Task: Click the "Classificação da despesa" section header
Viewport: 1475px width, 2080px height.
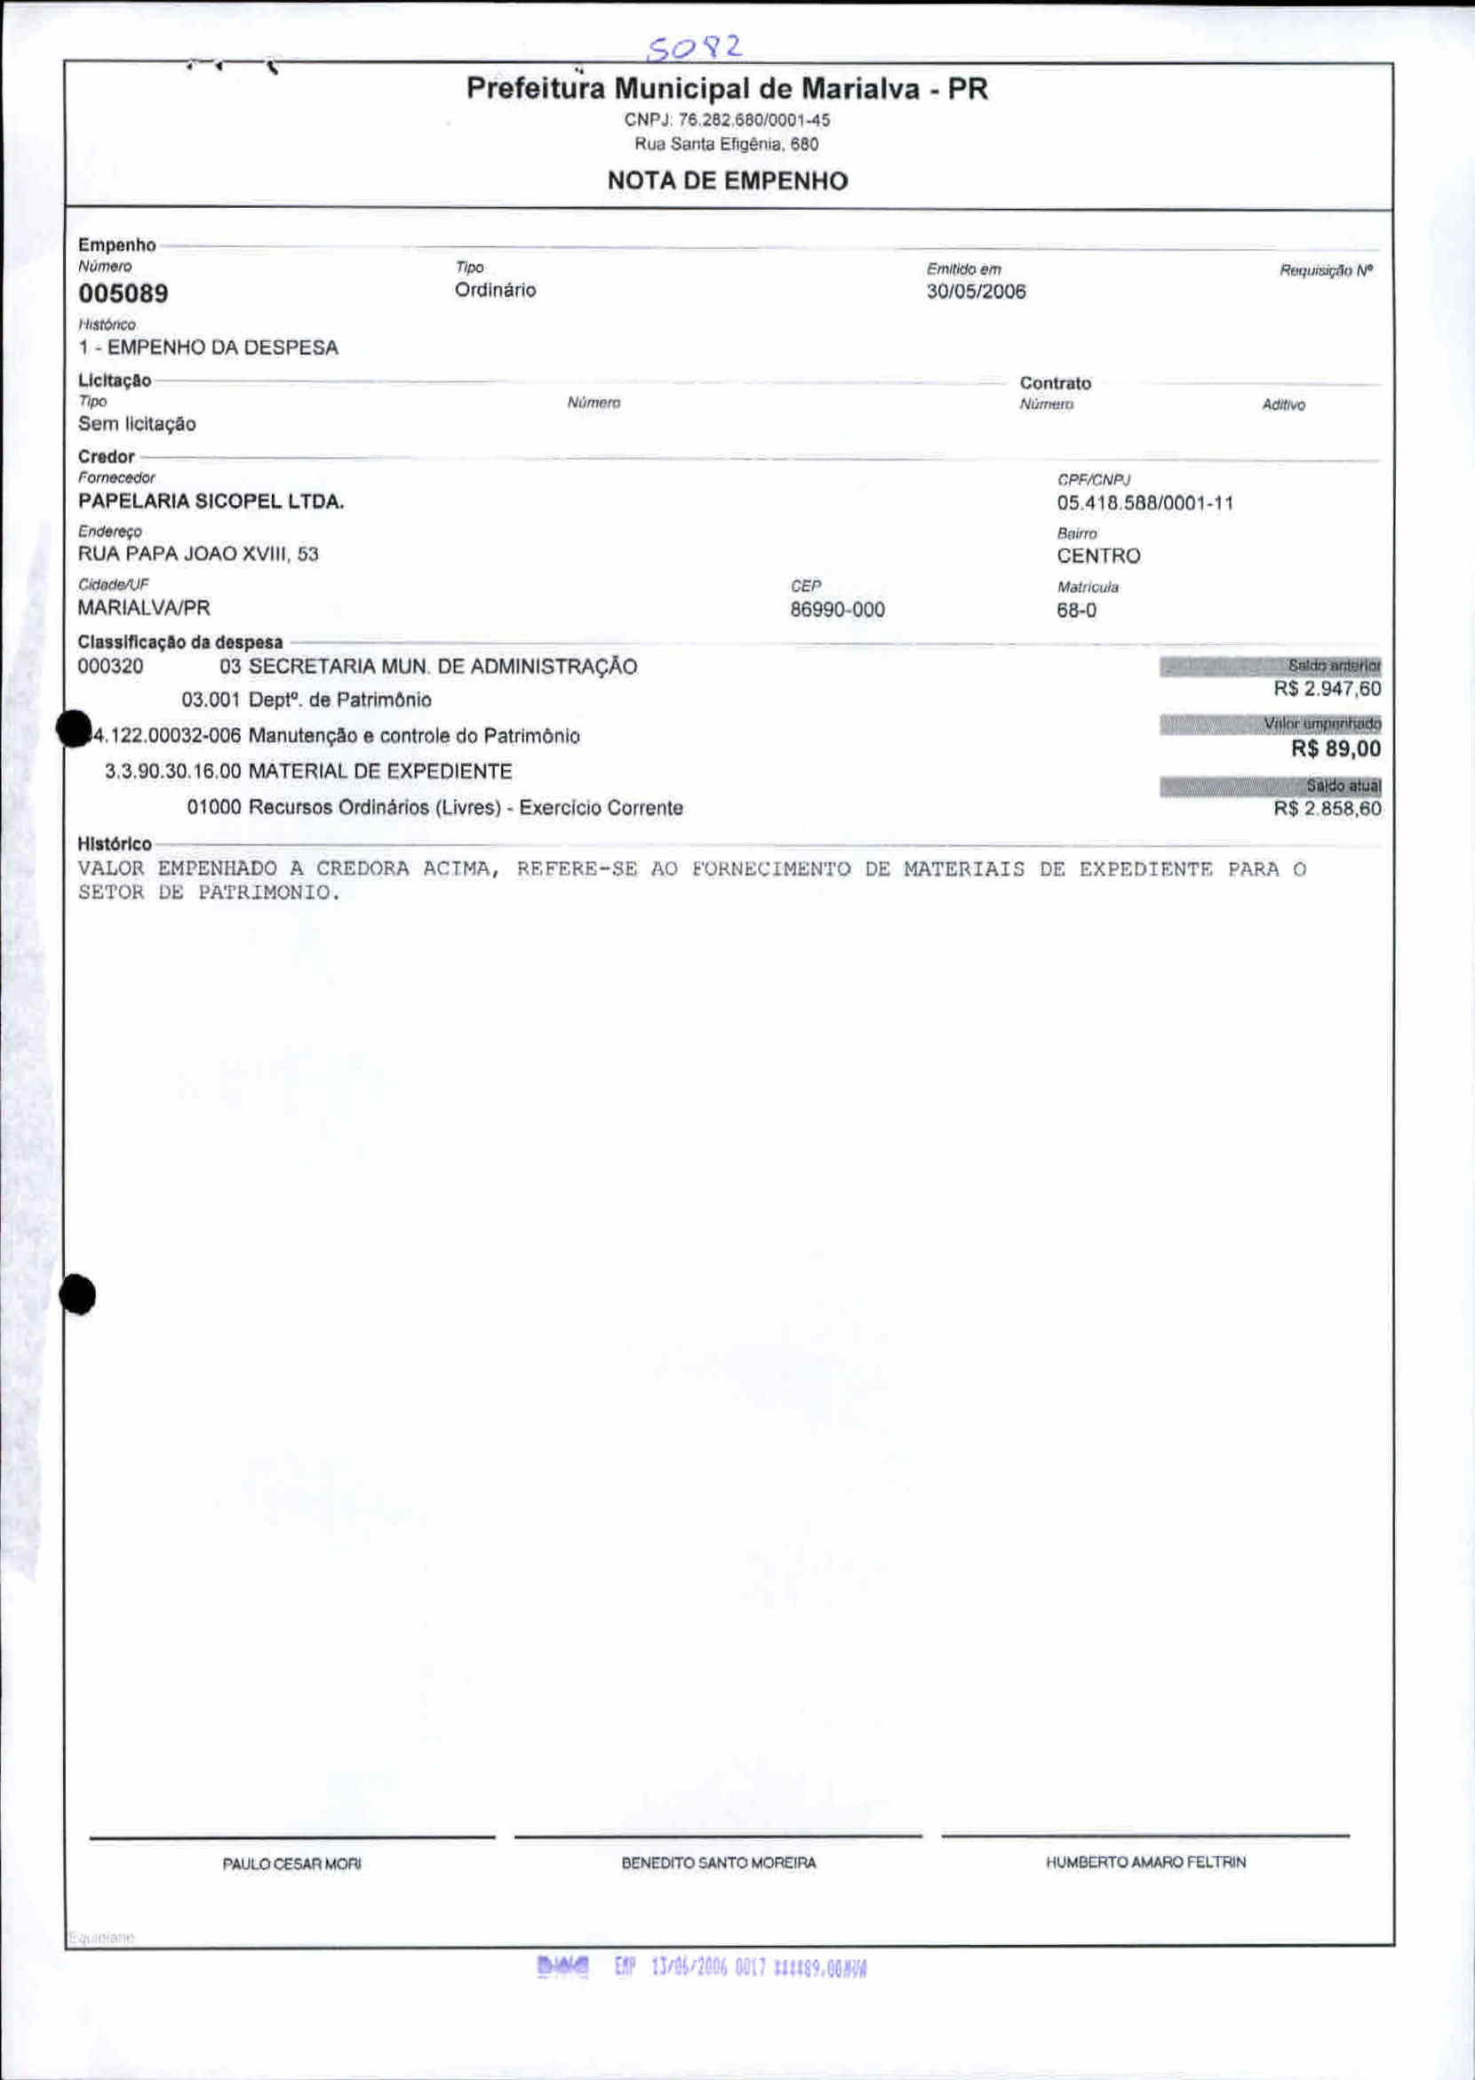Action: (x=179, y=643)
